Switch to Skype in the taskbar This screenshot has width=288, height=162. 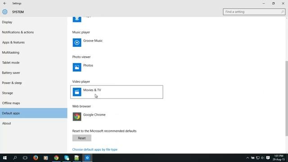pyautogui.click(x=67, y=158)
